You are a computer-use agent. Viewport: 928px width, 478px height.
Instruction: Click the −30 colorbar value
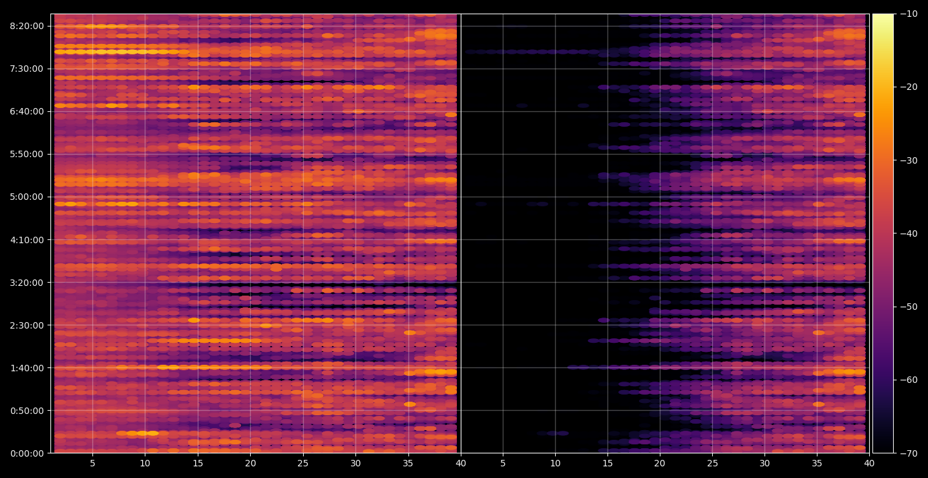point(909,160)
